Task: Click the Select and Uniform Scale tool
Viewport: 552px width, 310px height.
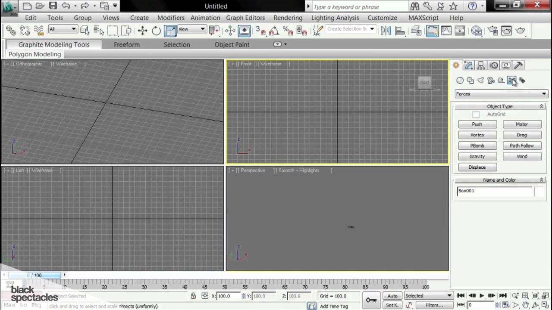Action: (x=170, y=31)
